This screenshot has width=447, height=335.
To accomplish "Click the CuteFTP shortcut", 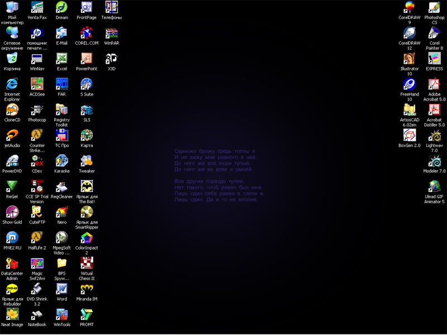I will click(37, 212).
